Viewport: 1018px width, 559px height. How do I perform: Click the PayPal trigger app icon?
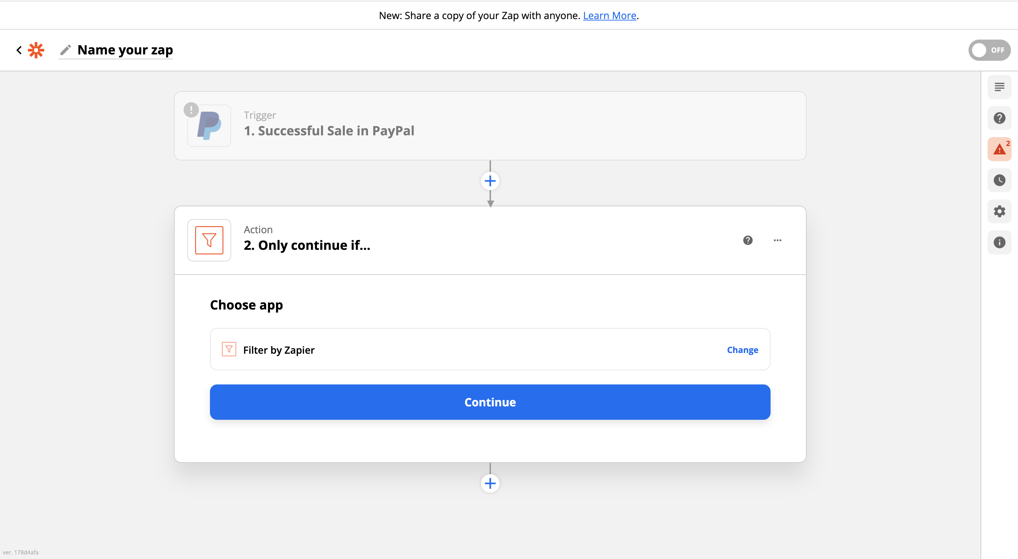(x=209, y=126)
